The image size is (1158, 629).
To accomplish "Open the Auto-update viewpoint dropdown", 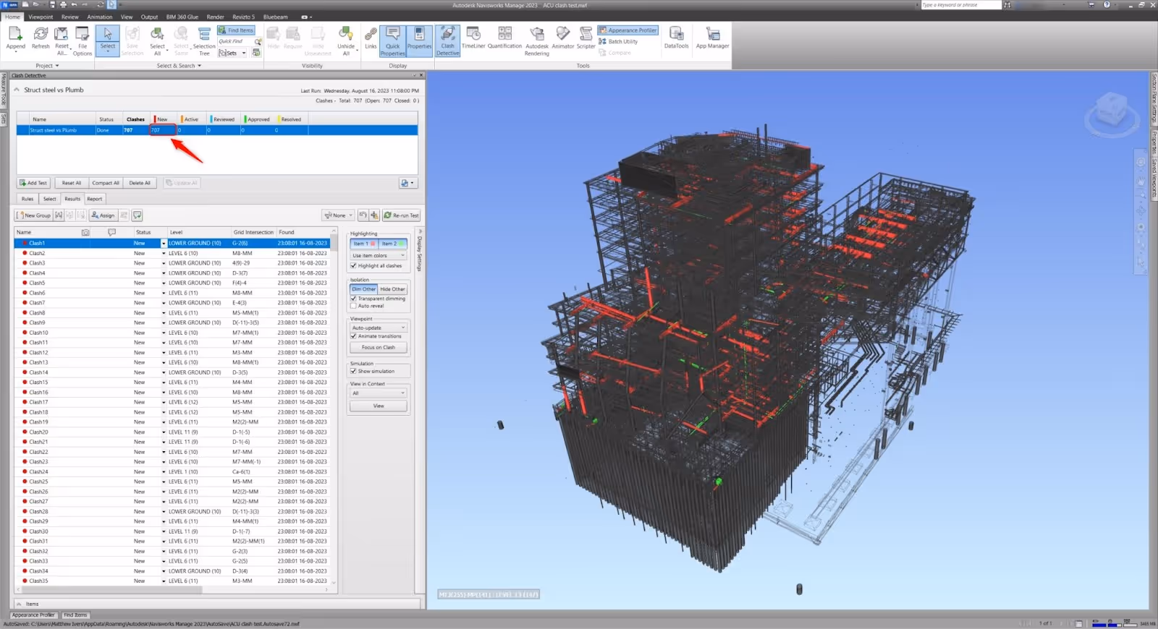I will tap(379, 328).
